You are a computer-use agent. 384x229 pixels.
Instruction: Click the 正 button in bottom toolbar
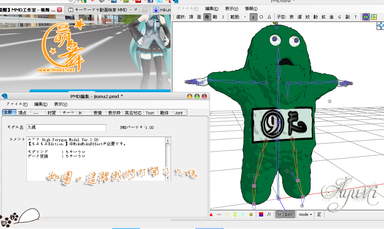319,214
